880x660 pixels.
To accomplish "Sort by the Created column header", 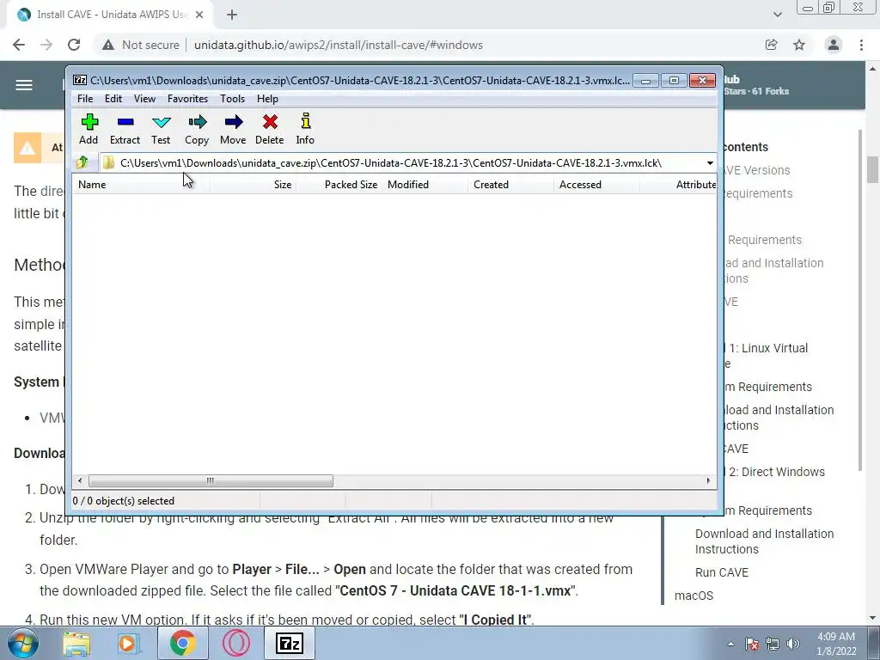I will pyautogui.click(x=510, y=185).
